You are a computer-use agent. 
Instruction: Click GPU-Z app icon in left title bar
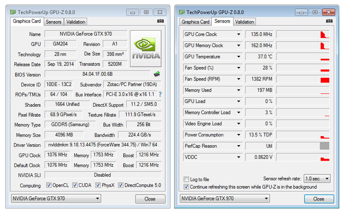[13, 12]
